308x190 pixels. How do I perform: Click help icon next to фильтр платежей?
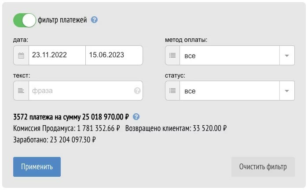pyautogui.click(x=94, y=20)
